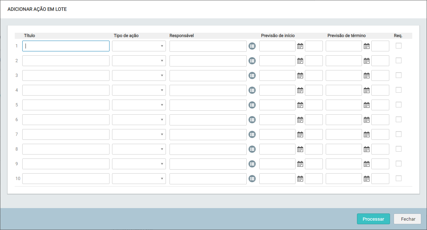
Task: Focus the Título field in row 1
Action: [x=66, y=46]
